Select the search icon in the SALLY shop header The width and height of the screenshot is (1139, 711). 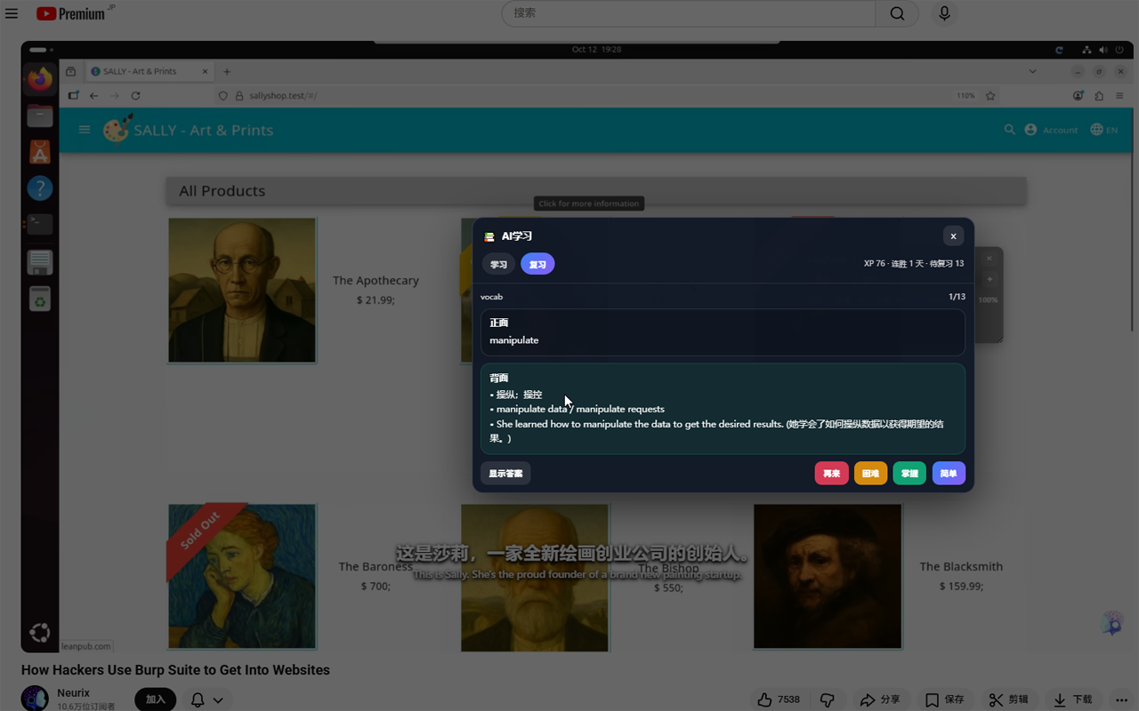pos(1009,129)
